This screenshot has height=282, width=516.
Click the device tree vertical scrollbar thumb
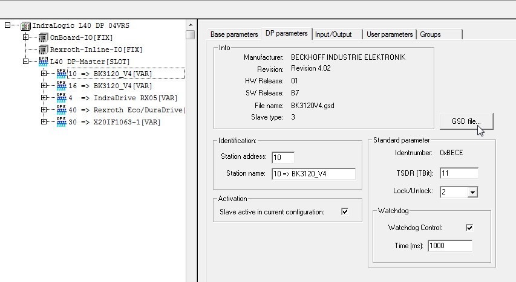point(191,34)
